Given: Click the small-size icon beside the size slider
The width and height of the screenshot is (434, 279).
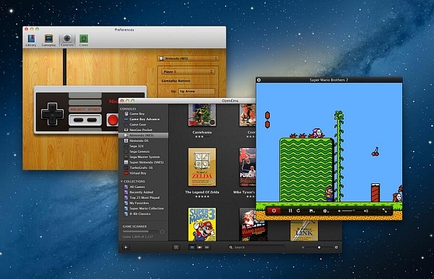Looking at the screenshot, I should coord(303,247).
